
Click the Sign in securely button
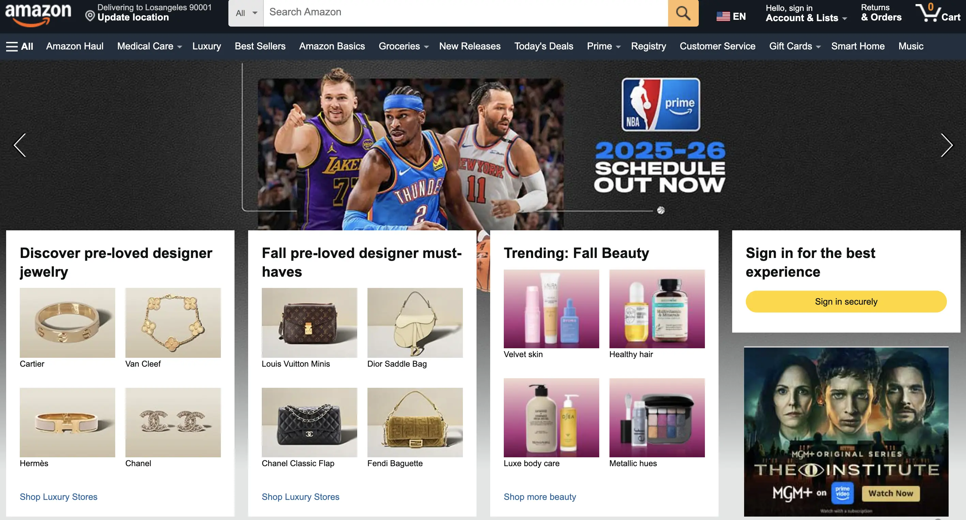pos(846,302)
